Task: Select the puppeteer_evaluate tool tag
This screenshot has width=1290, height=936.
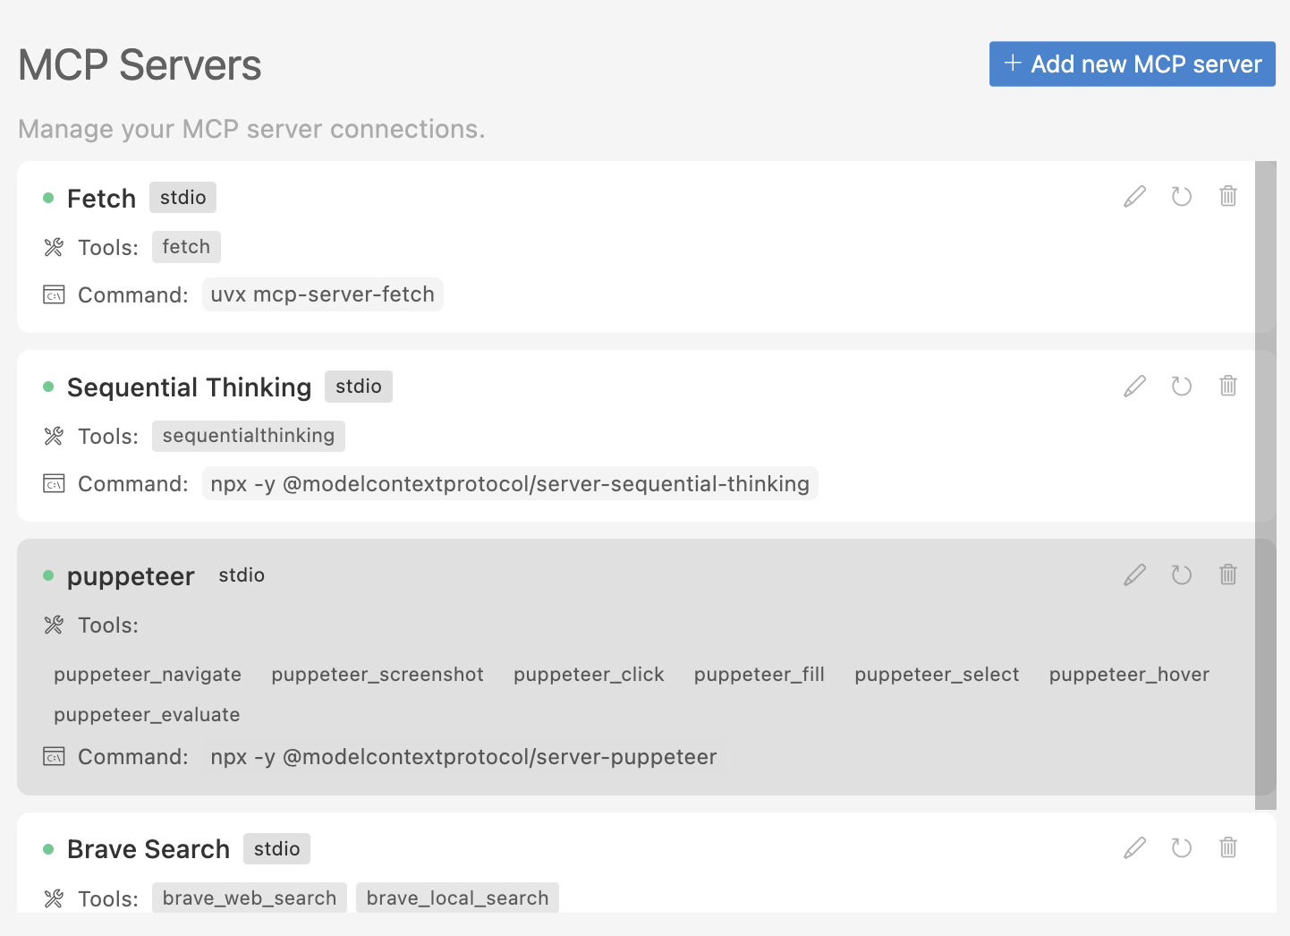Action: point(147,715)
